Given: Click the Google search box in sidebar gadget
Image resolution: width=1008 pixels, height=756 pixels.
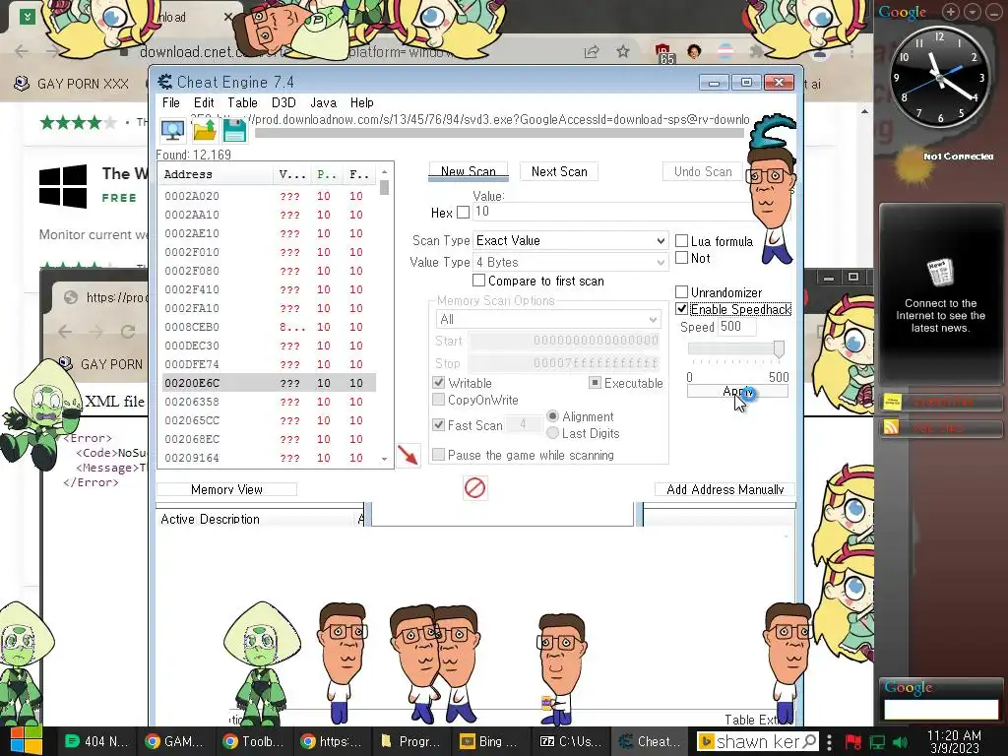Looking at the screenshot, I should coord(940,709).
